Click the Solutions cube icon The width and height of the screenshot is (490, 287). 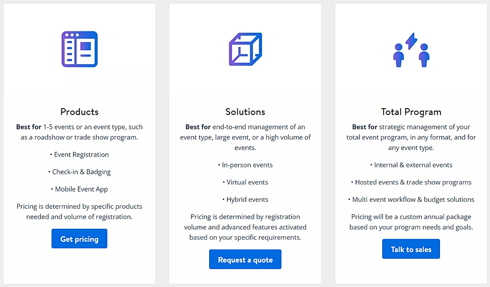click(245, 49)
